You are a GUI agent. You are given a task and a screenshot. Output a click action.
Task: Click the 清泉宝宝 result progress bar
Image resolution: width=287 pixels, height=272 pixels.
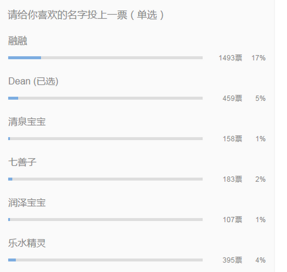(105, 139)
